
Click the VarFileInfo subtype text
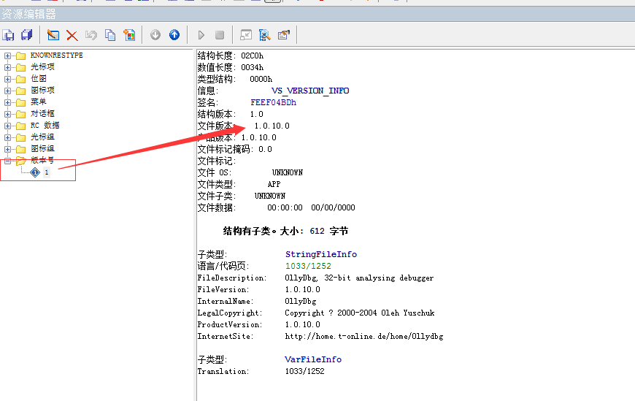(313, 359)
